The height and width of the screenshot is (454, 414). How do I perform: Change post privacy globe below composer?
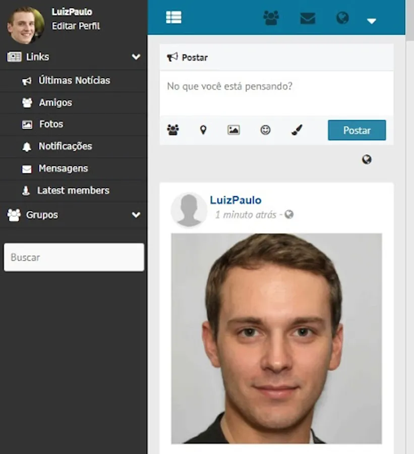point(367,159)
